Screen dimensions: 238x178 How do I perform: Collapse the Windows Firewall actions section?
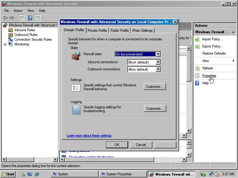pyautogui.click(x=233, y=32)
